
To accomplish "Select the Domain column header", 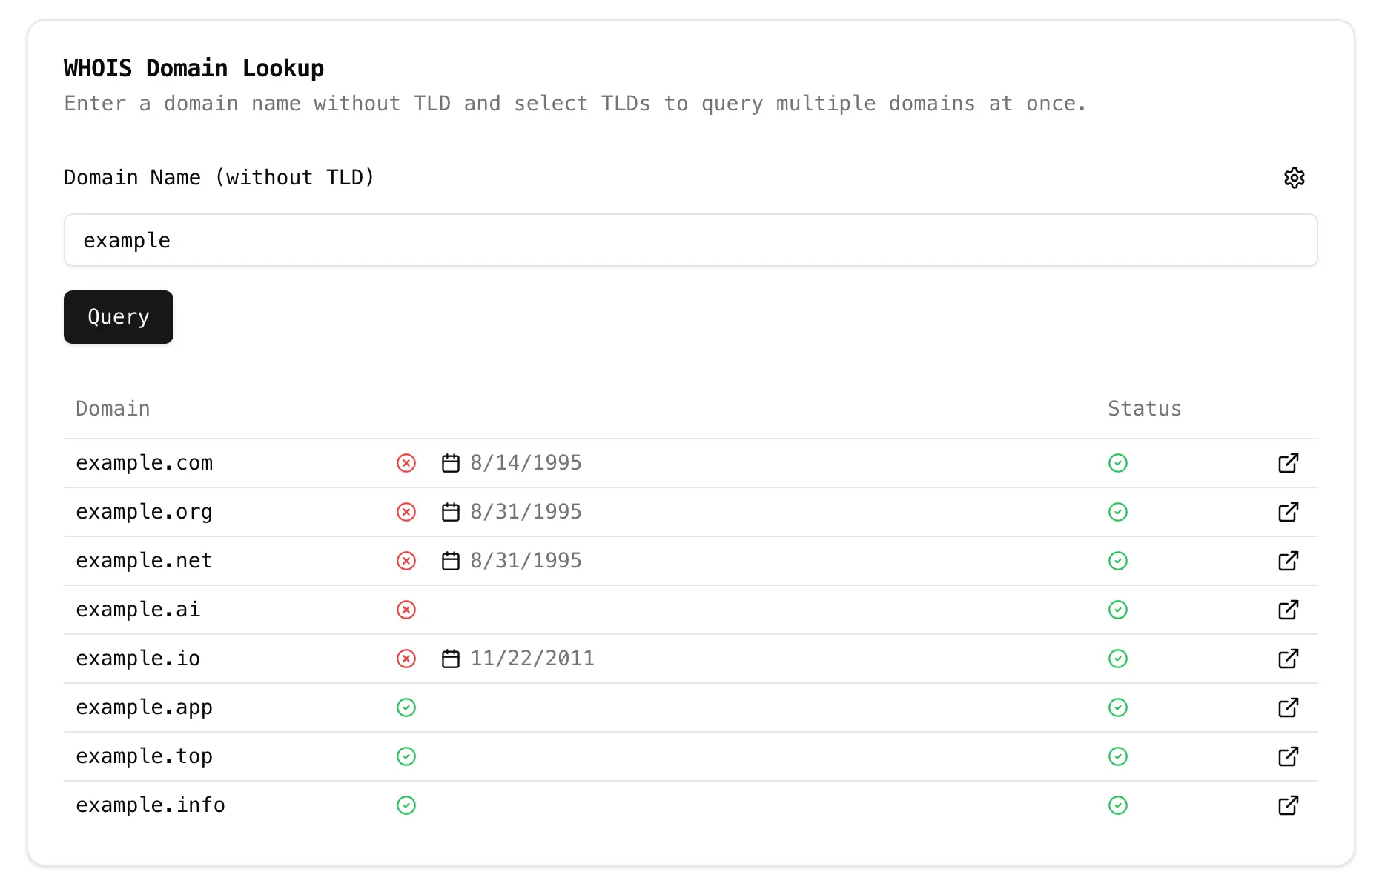I will pos(112,408).
